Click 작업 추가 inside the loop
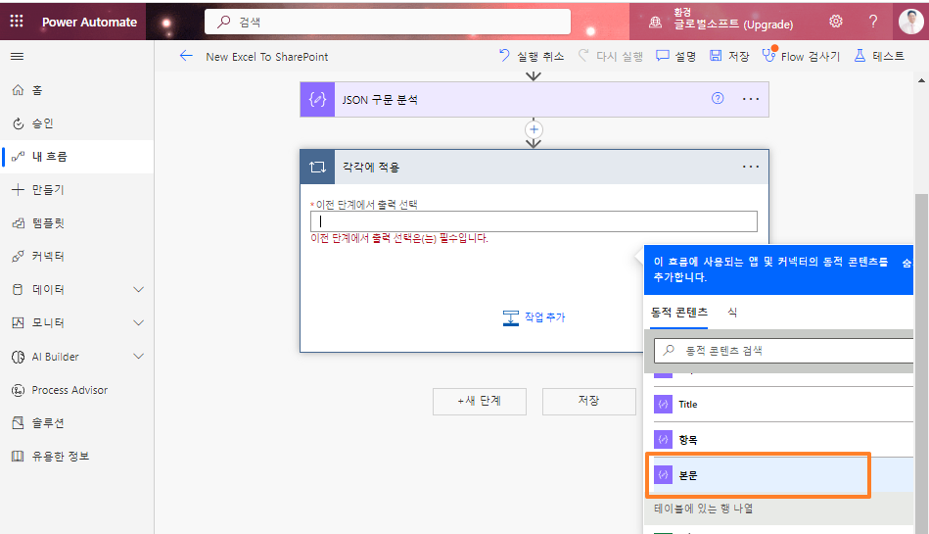 coord(534,317)
